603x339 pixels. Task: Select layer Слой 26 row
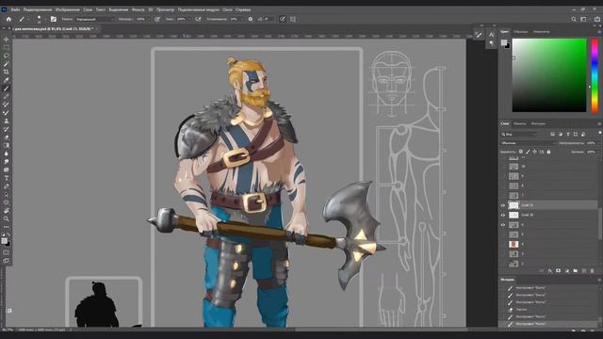[548, 216]
